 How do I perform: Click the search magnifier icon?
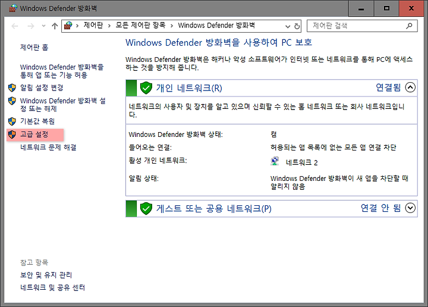coord(409,26)
